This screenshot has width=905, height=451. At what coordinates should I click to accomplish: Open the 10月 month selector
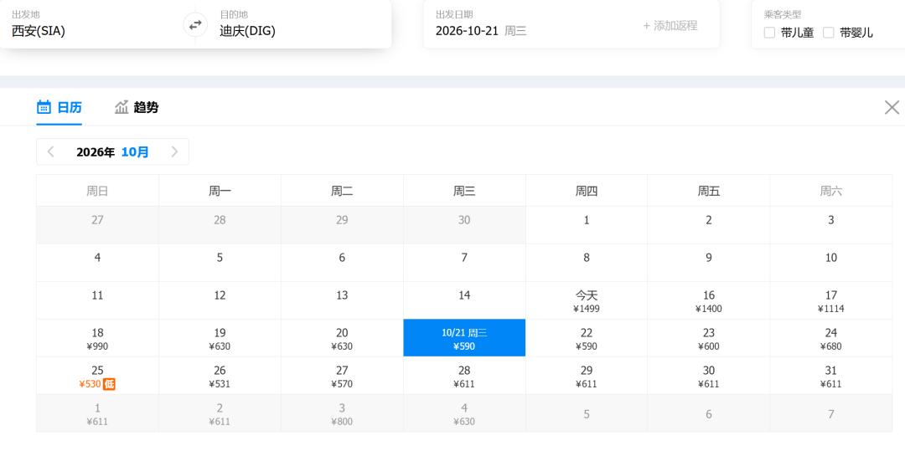pos(135,152)
